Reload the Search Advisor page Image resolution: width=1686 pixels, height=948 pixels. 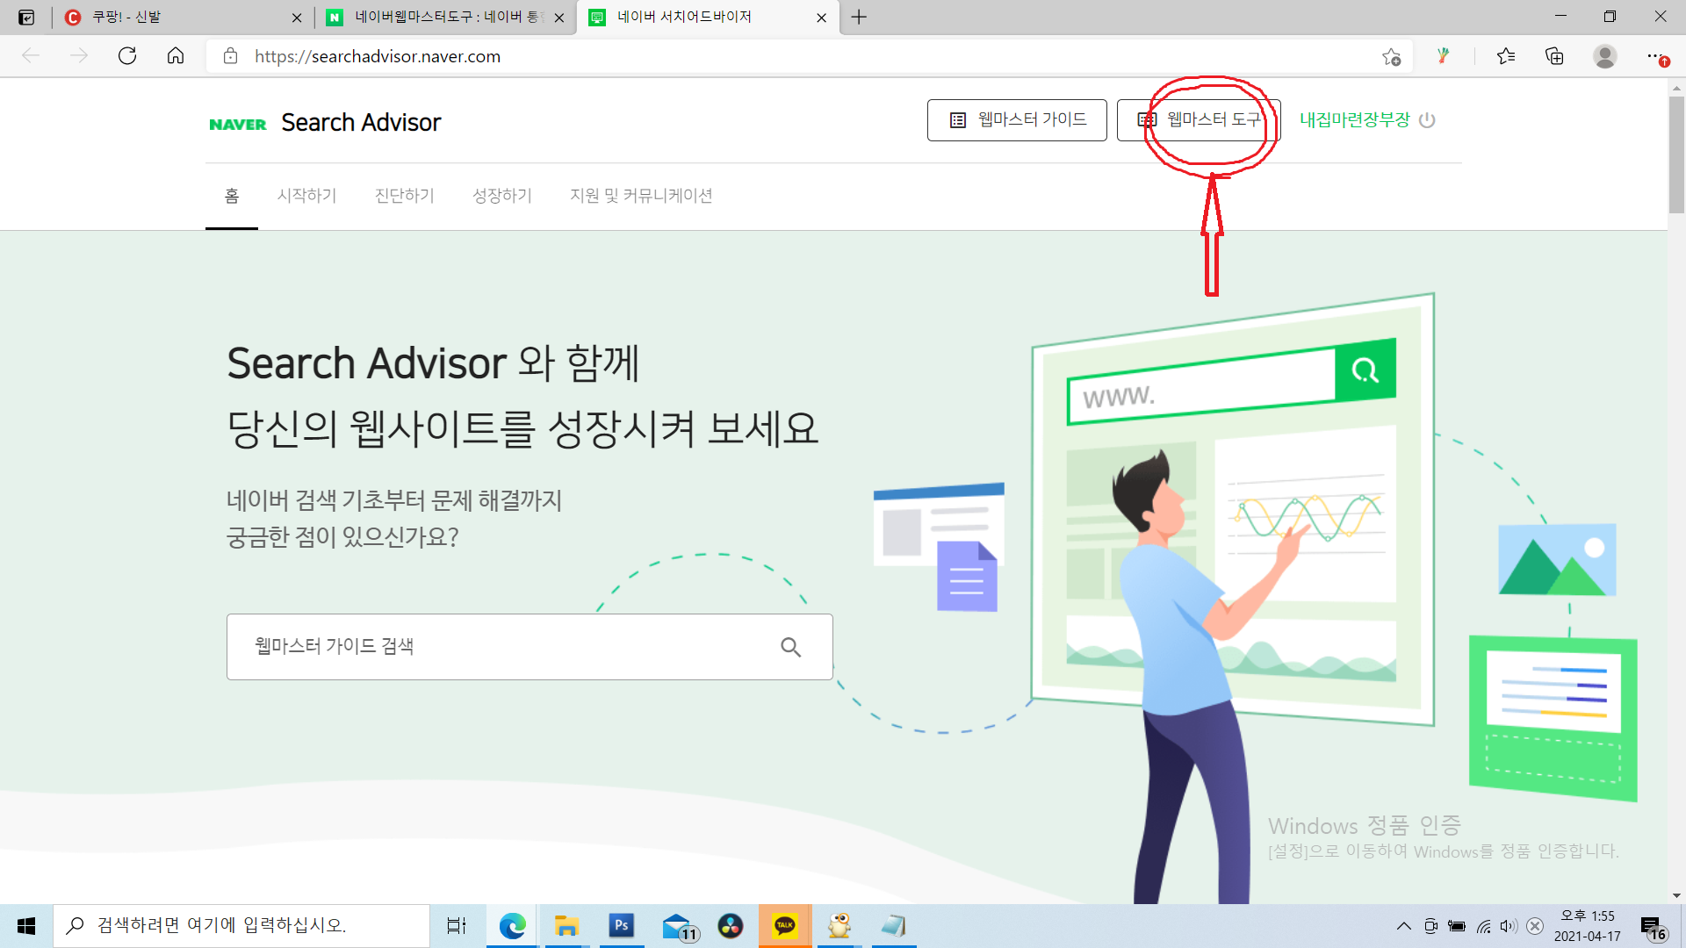(x=127, y=56)
